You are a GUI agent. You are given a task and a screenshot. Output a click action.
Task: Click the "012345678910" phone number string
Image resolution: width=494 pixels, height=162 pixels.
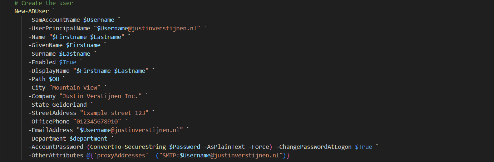pos(97,122)
